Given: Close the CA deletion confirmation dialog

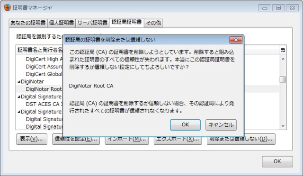Looking at the screenshot, I should point(236,40).
